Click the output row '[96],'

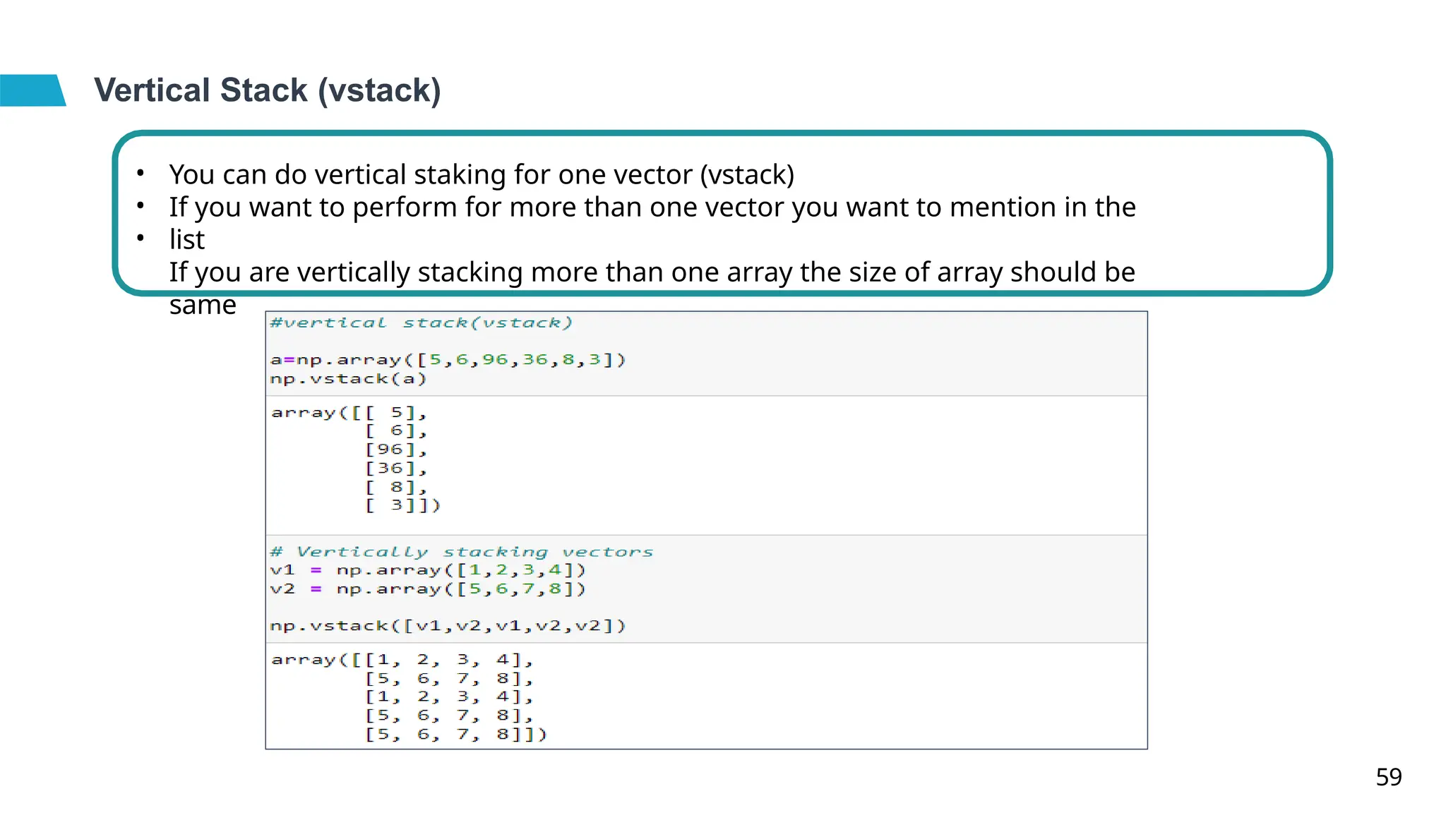point(395,450)
